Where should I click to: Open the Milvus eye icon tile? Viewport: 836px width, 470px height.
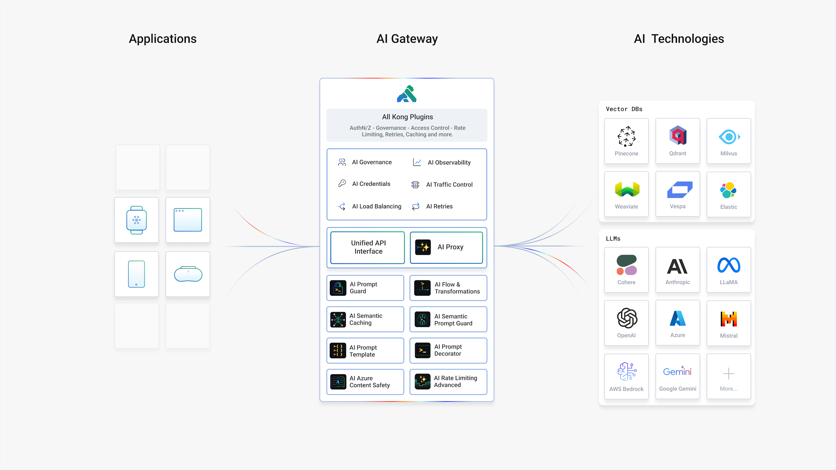(x=728, y=141)
